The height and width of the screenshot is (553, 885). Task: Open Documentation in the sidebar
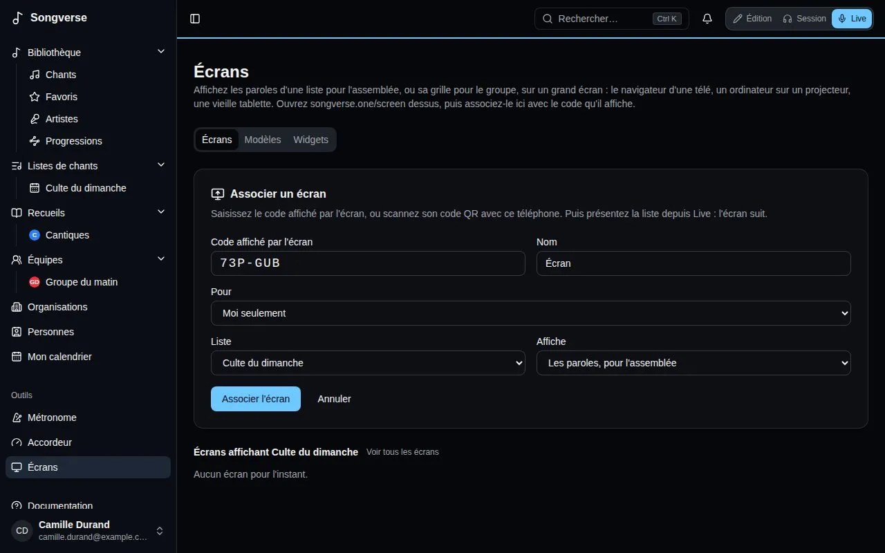point(88,506)
